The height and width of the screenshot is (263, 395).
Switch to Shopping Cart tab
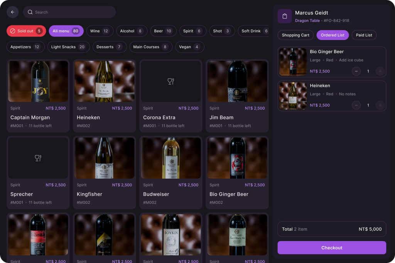pyautogui.click(x=295, y=35)
